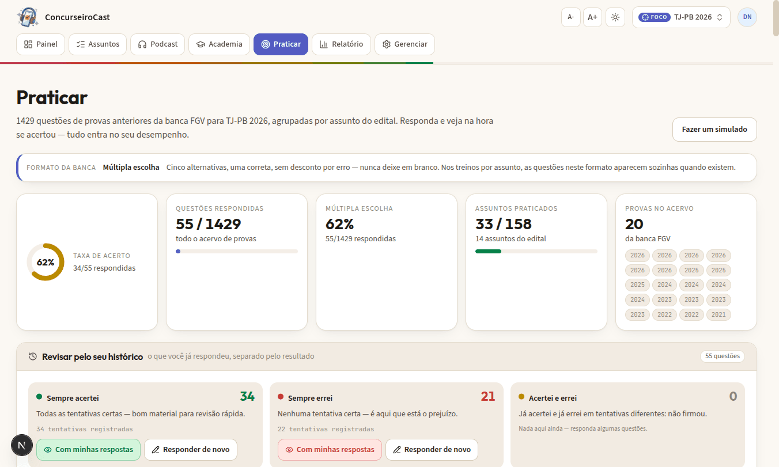
Task: Click the 55 questões badge
Action: (x=723, y=356)
